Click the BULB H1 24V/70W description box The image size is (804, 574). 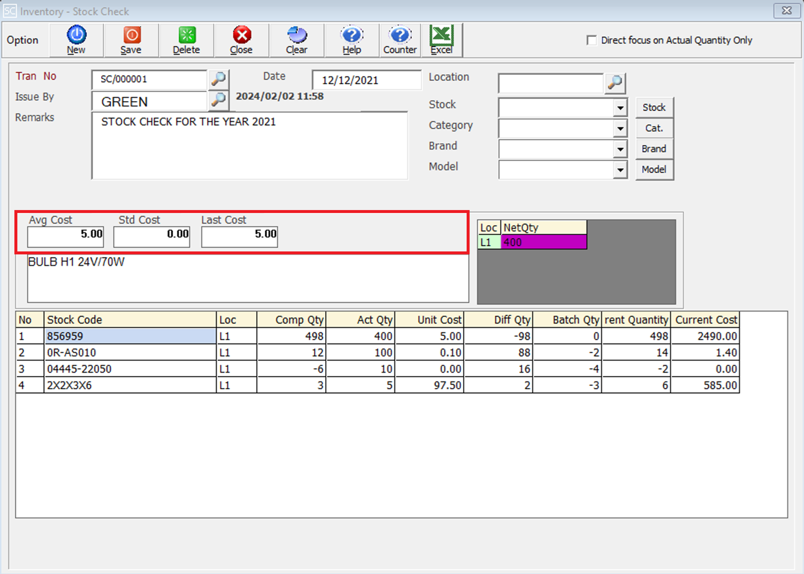248,278
